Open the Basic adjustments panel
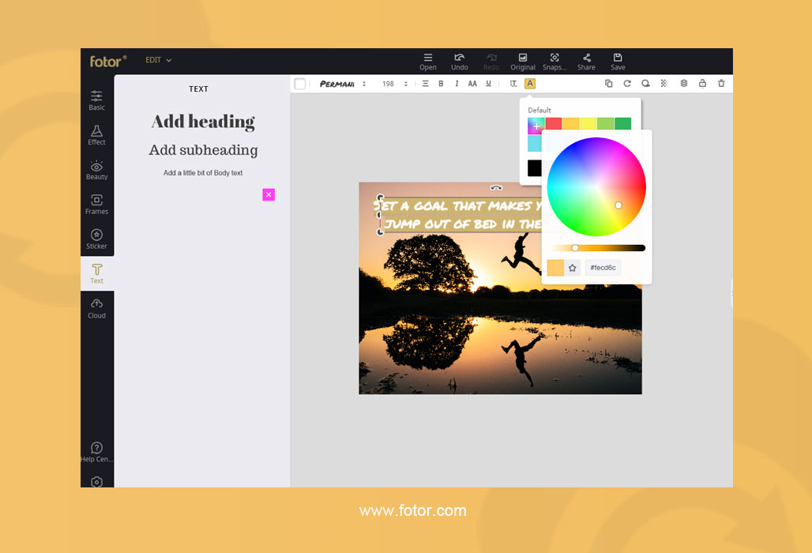Screen dimensions: 812x553 click(x=96, y=100)
